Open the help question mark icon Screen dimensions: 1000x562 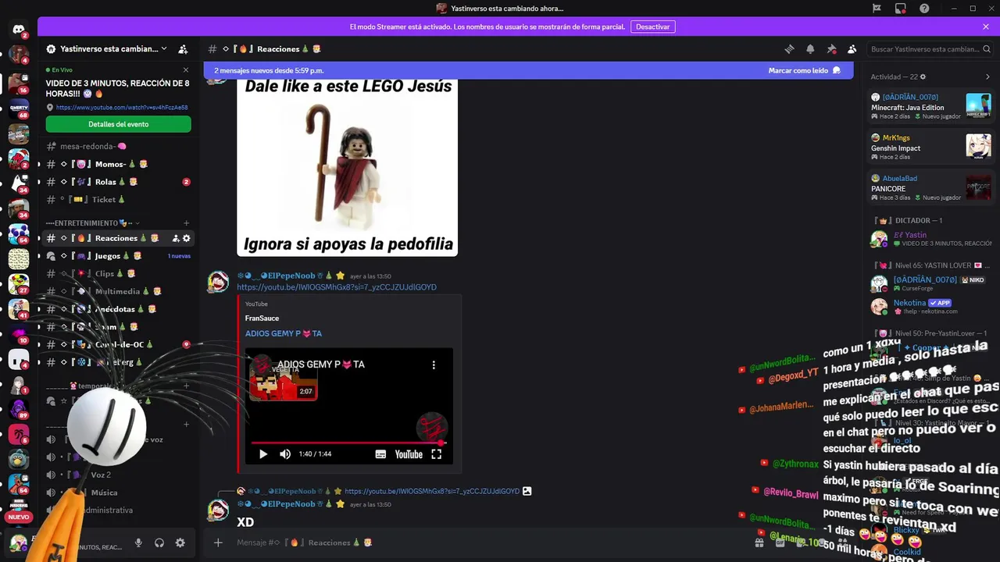click(x=924, y=9)
